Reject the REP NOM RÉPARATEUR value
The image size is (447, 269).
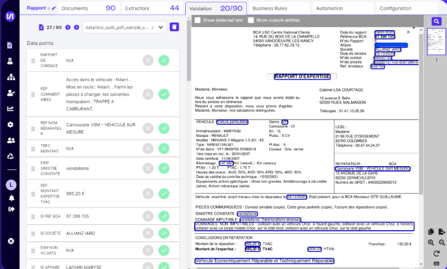point(148,129)
